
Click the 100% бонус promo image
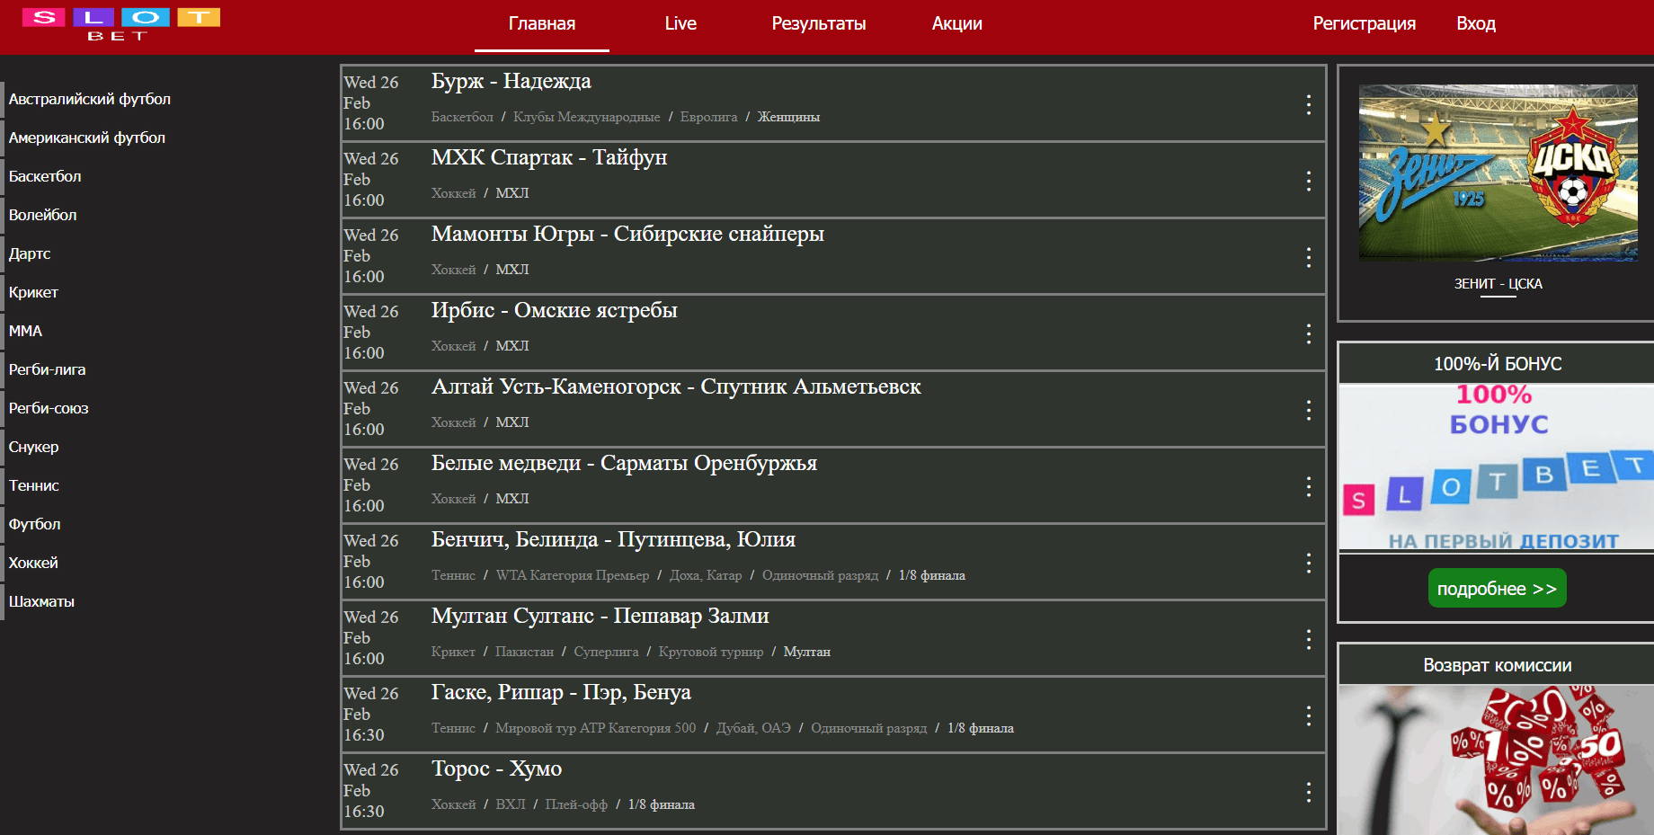[x=1498, y=467]
